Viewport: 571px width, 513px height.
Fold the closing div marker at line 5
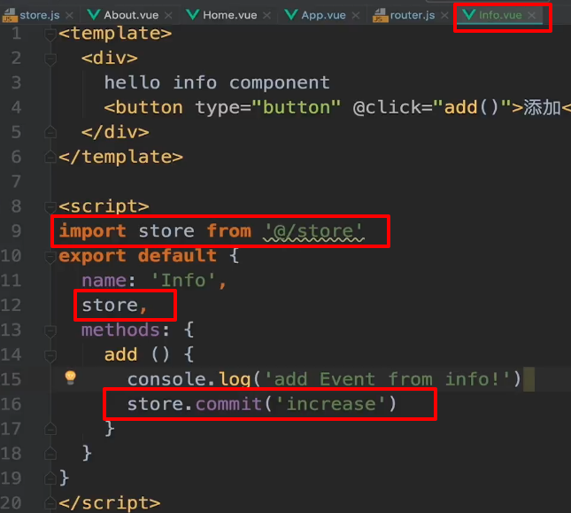tap(50, 132)
